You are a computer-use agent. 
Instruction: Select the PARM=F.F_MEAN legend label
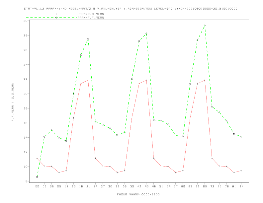pos(91,18)
